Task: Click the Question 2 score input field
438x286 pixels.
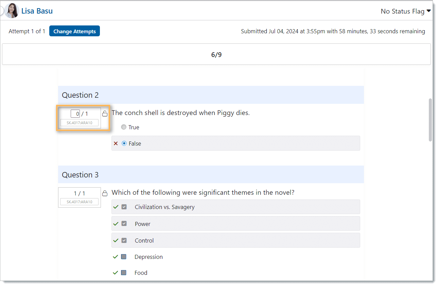Action: [x=75, y=114]
